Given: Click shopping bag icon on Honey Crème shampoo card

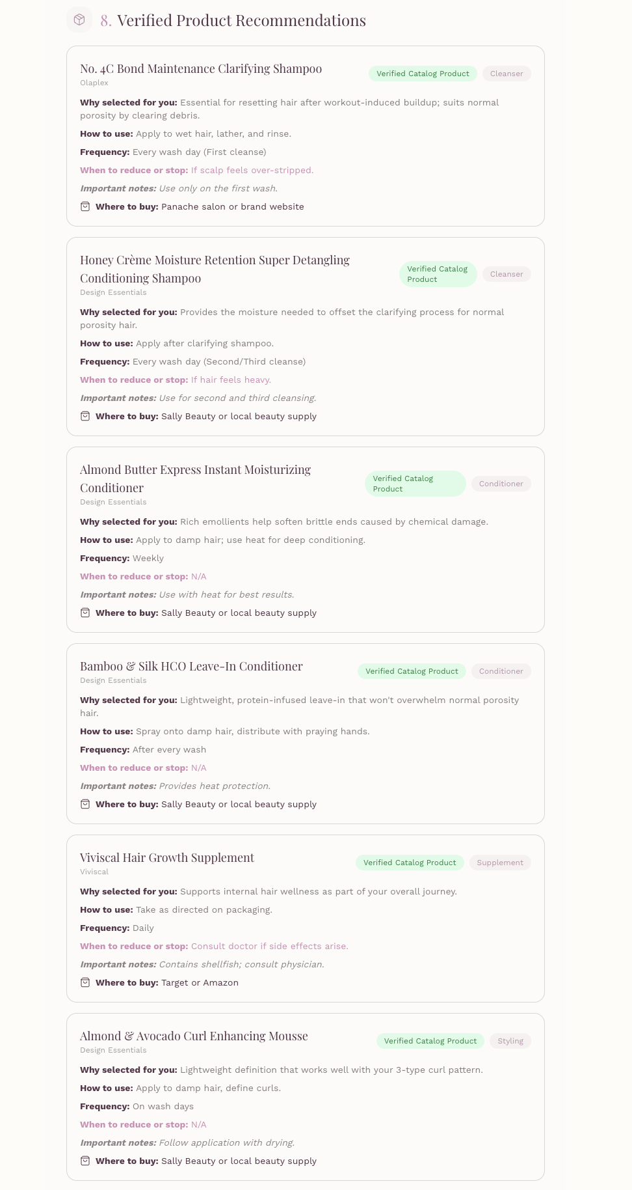Looking at the screenshot, I should coord(85,416).
